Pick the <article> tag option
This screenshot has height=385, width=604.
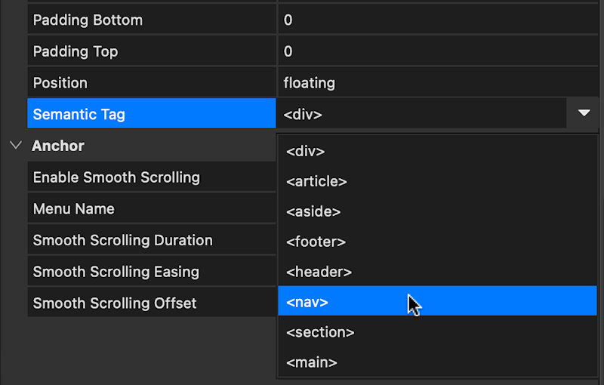click(437, 181)
